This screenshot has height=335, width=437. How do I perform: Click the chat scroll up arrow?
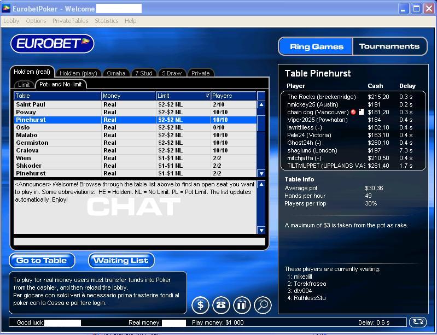[x=261, y=184]
